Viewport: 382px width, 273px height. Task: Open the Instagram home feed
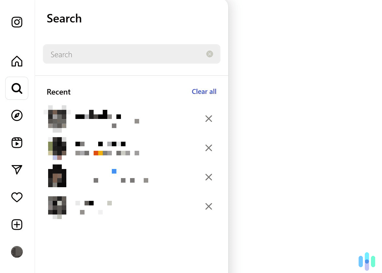pos(17,61)
